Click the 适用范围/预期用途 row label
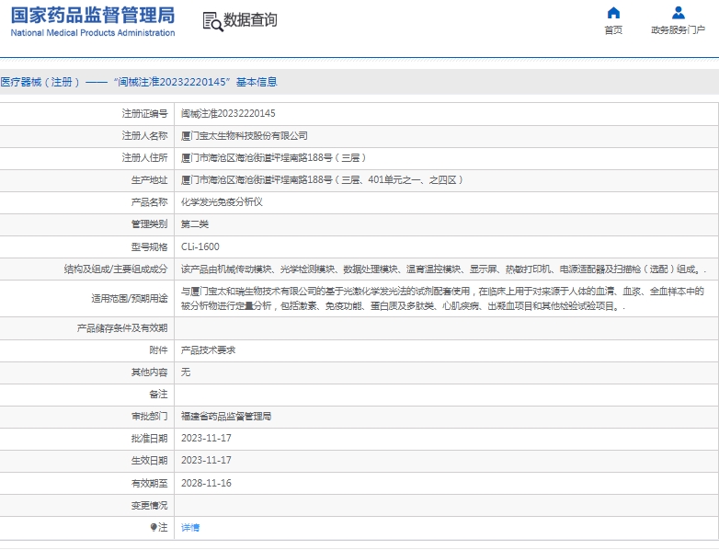 tap(130, 299)
